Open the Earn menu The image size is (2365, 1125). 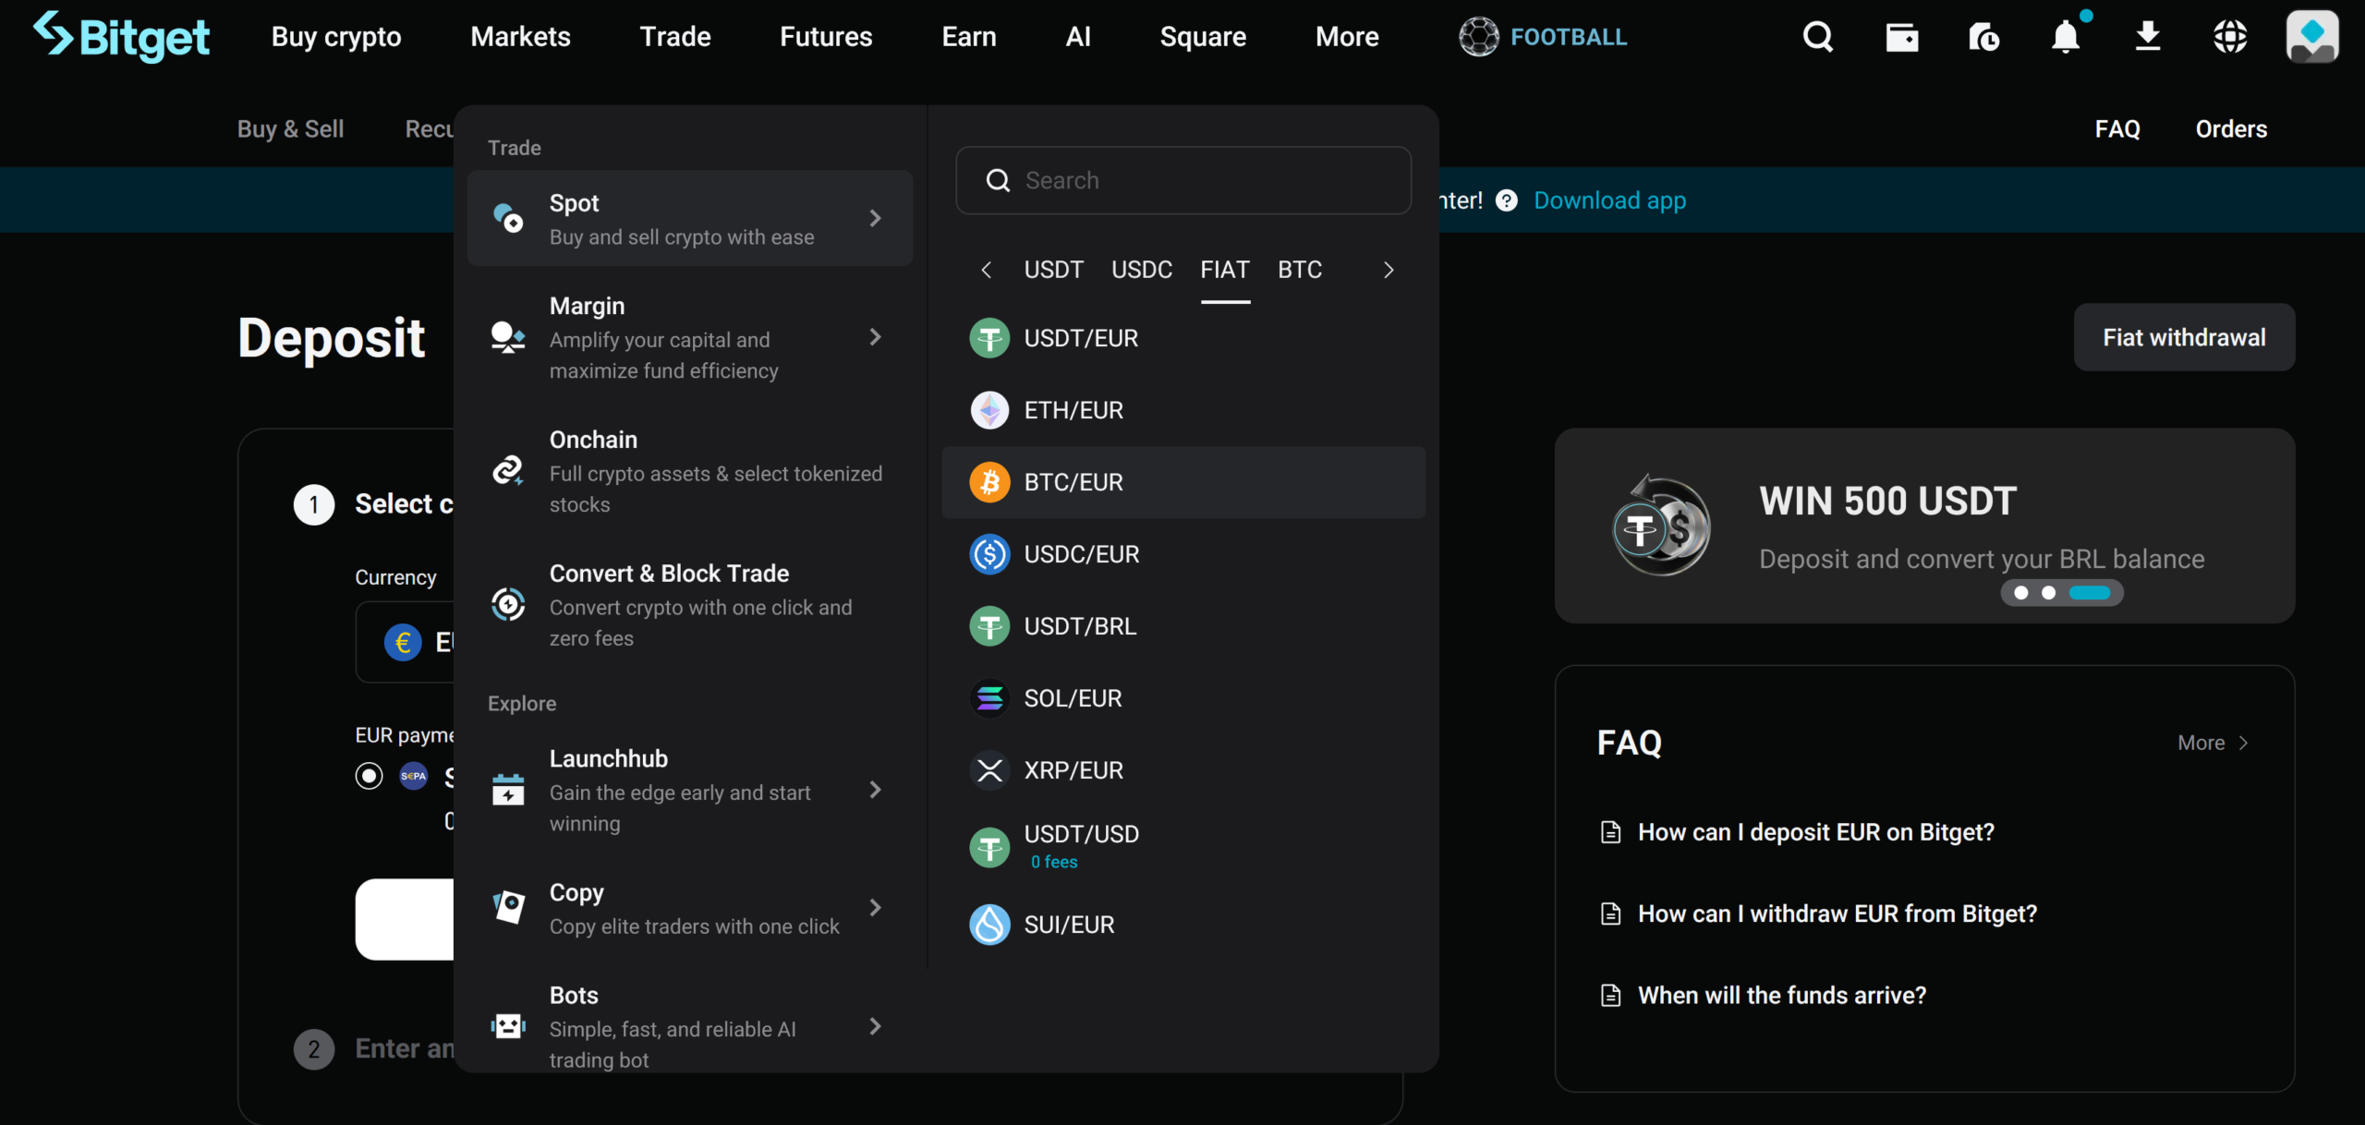coord(969,37)
